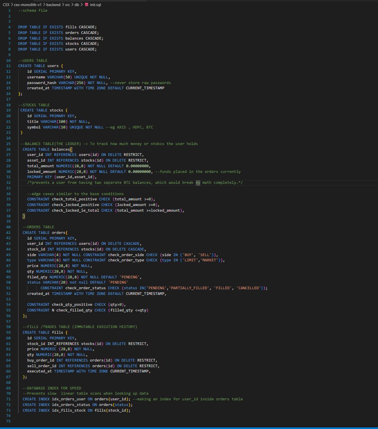378x429 pixels.
Task: Select the backend breadcrumb folder
Action: (53, 5)
